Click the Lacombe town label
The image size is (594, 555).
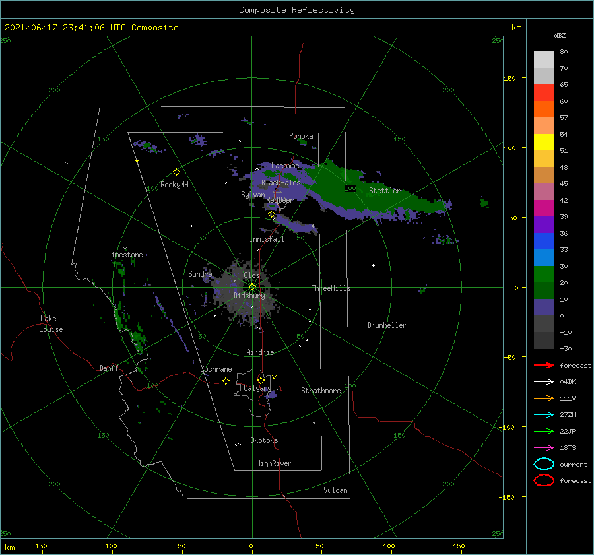[x=285, y=166]
